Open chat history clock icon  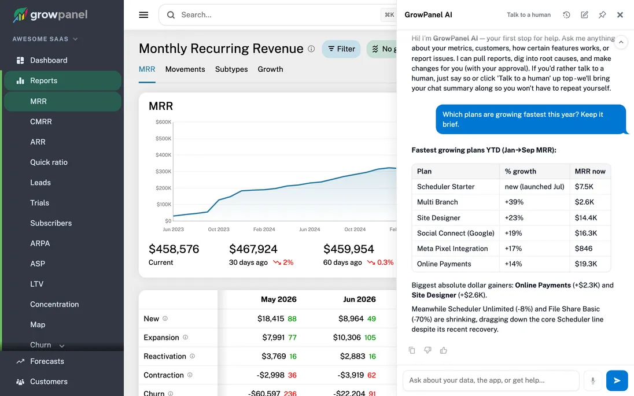click(566, 15)
